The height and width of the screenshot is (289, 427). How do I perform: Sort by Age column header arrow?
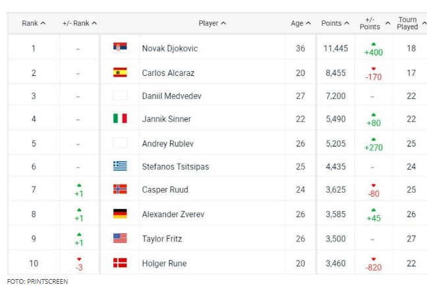tap(308, 23)
